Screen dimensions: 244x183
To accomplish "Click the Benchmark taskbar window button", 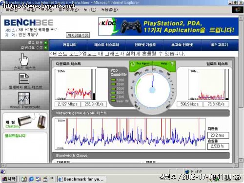I will pyautogui.click(x=81, y=179).
